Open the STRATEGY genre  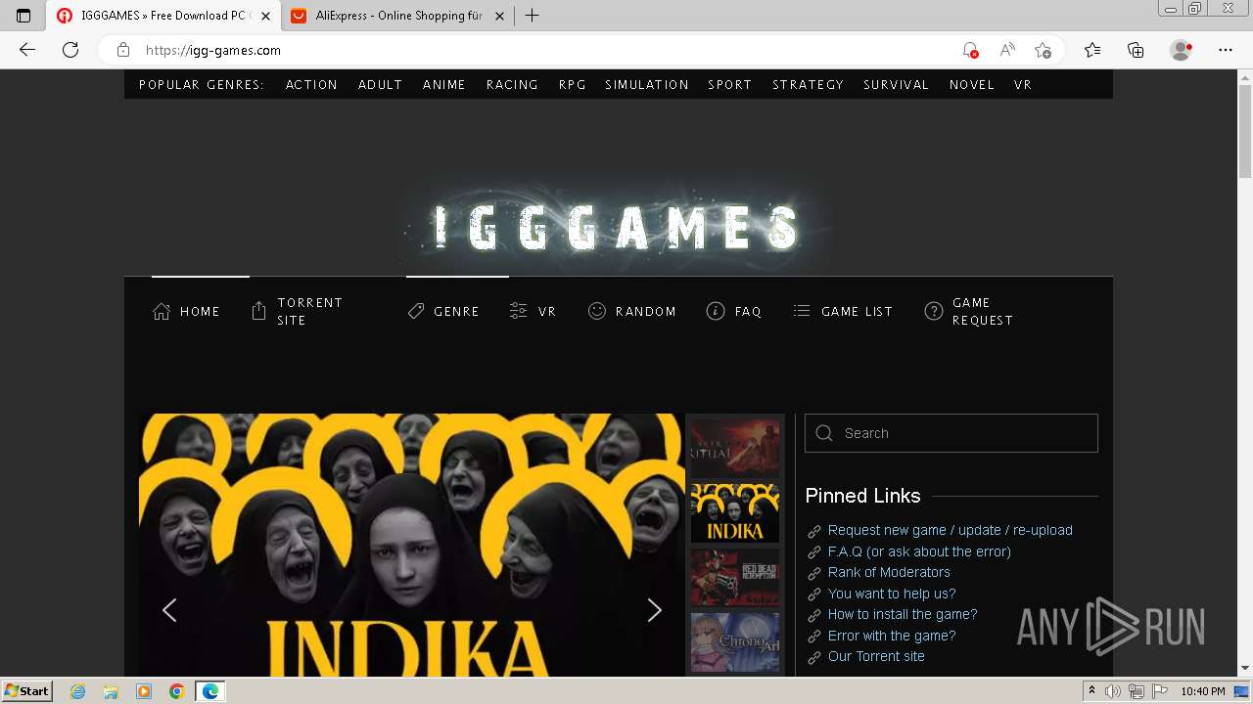click(808, 85)
